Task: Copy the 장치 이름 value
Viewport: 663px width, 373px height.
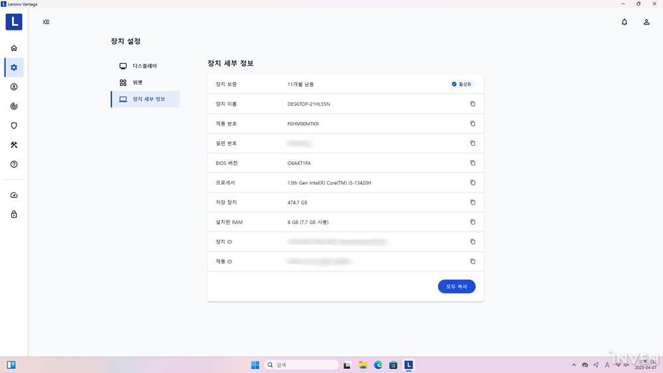Action: point(473,104)
